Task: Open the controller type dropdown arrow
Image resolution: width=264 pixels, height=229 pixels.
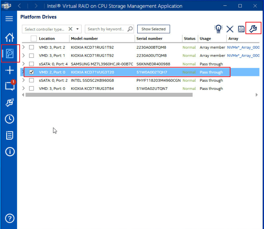Action: pos(78,29)
